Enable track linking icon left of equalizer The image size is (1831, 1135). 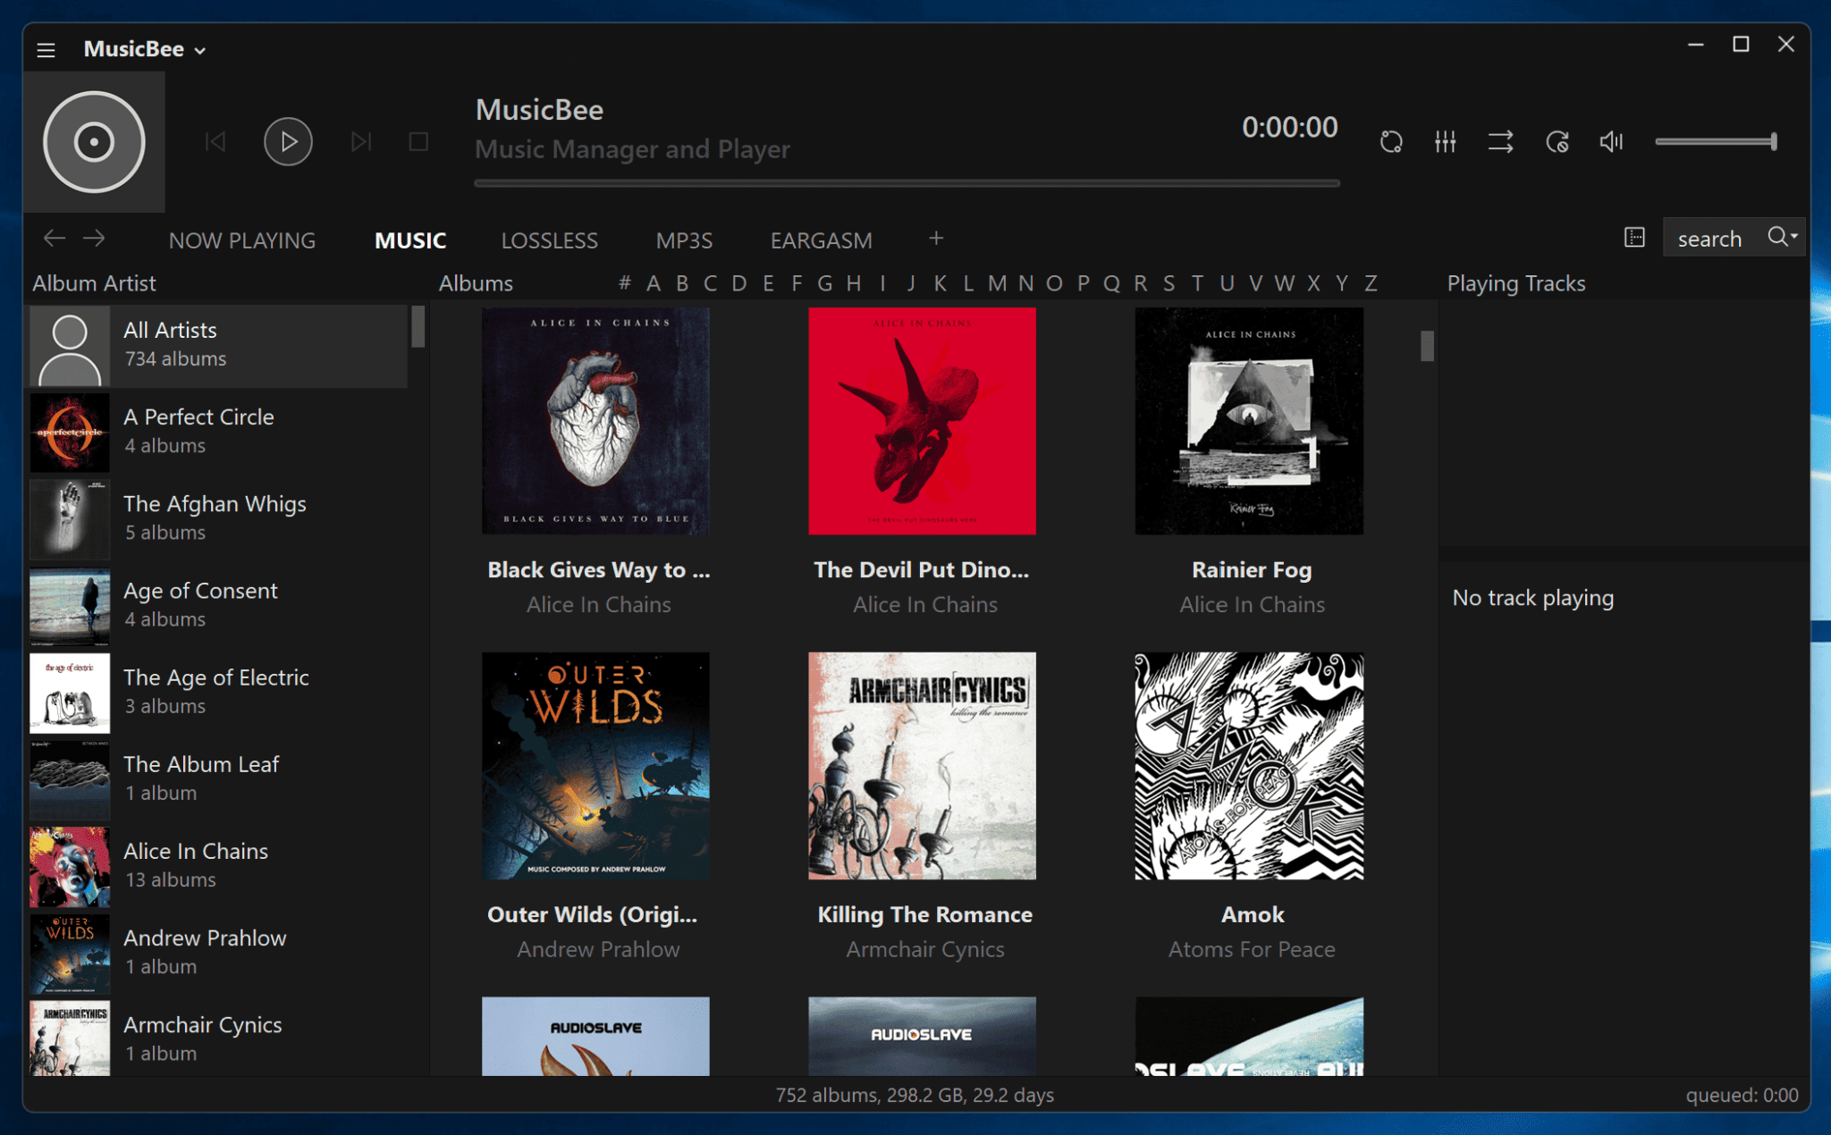click(x=1391, y=141)
